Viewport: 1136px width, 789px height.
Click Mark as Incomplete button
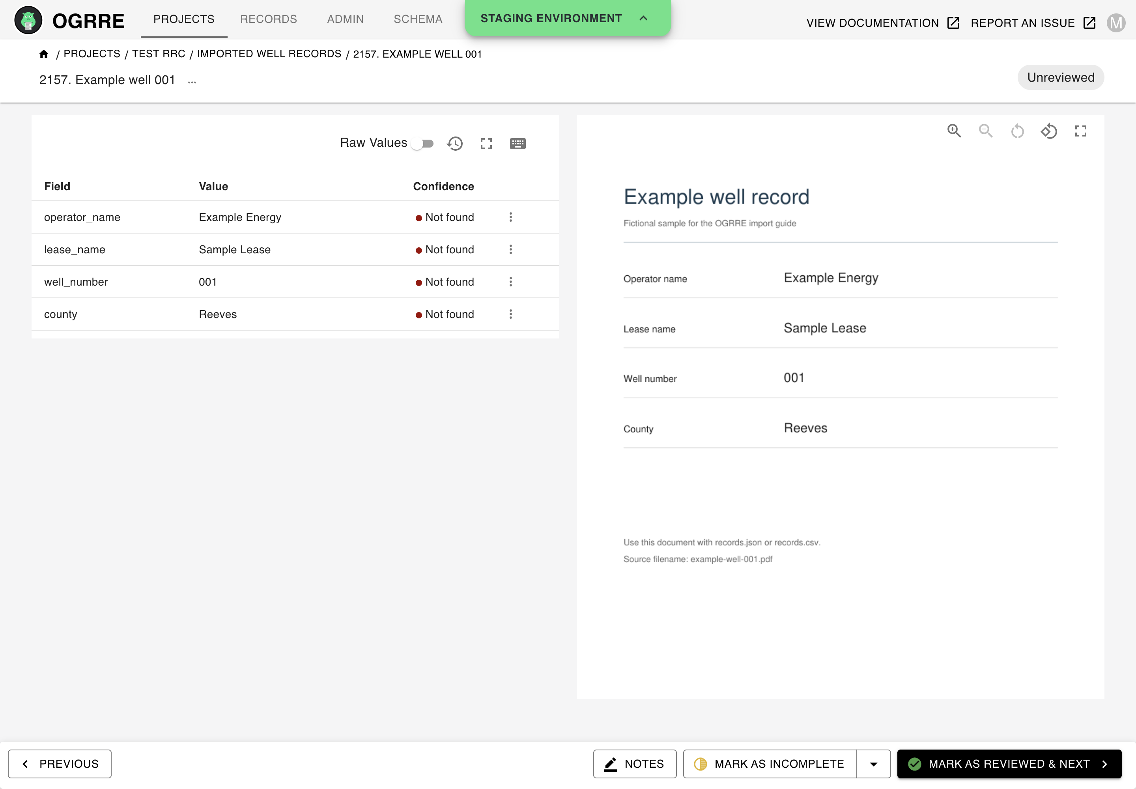[770, 764]
